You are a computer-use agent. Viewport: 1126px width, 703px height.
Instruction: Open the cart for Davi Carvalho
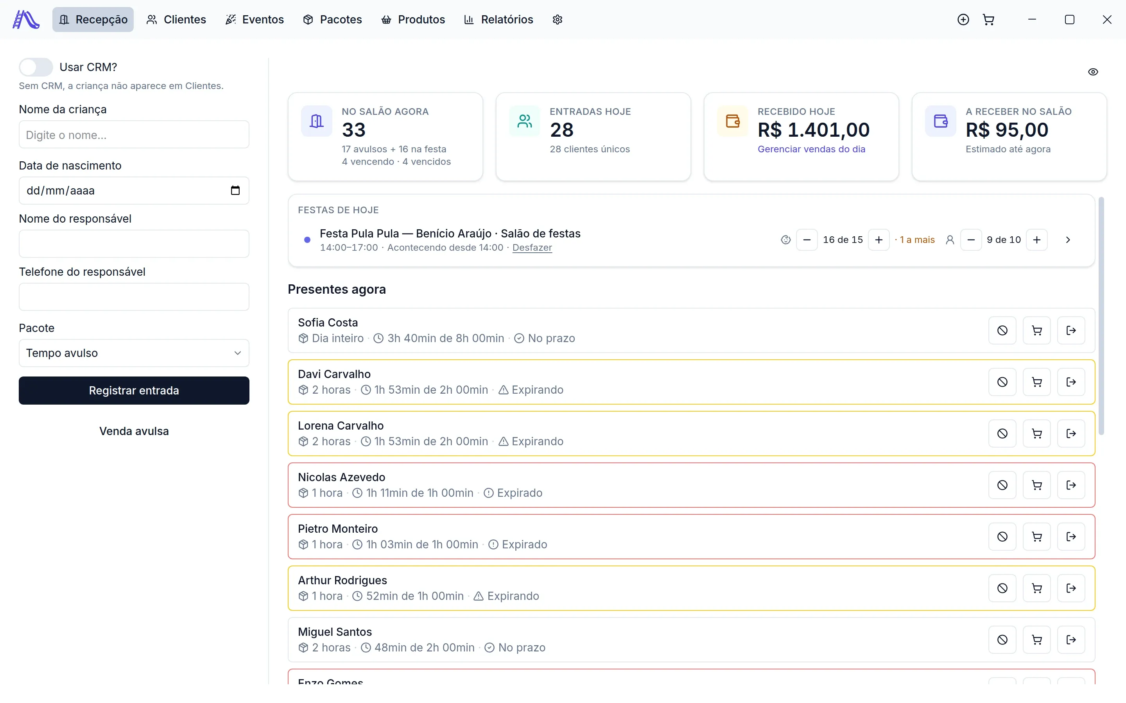click(x=1037, y=382)
